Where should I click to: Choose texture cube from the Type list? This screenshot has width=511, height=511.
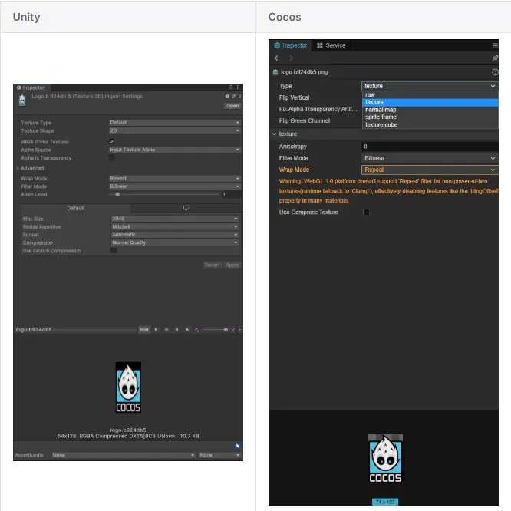click(x=430, y=125)
